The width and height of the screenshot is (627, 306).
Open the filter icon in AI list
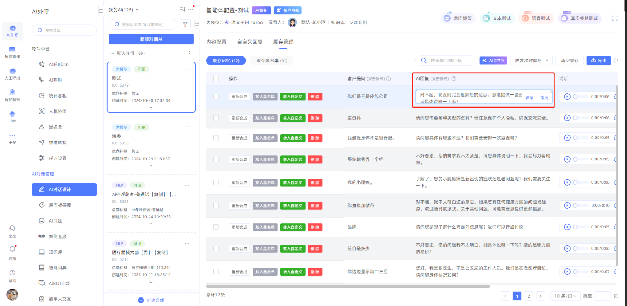point(185,24)
